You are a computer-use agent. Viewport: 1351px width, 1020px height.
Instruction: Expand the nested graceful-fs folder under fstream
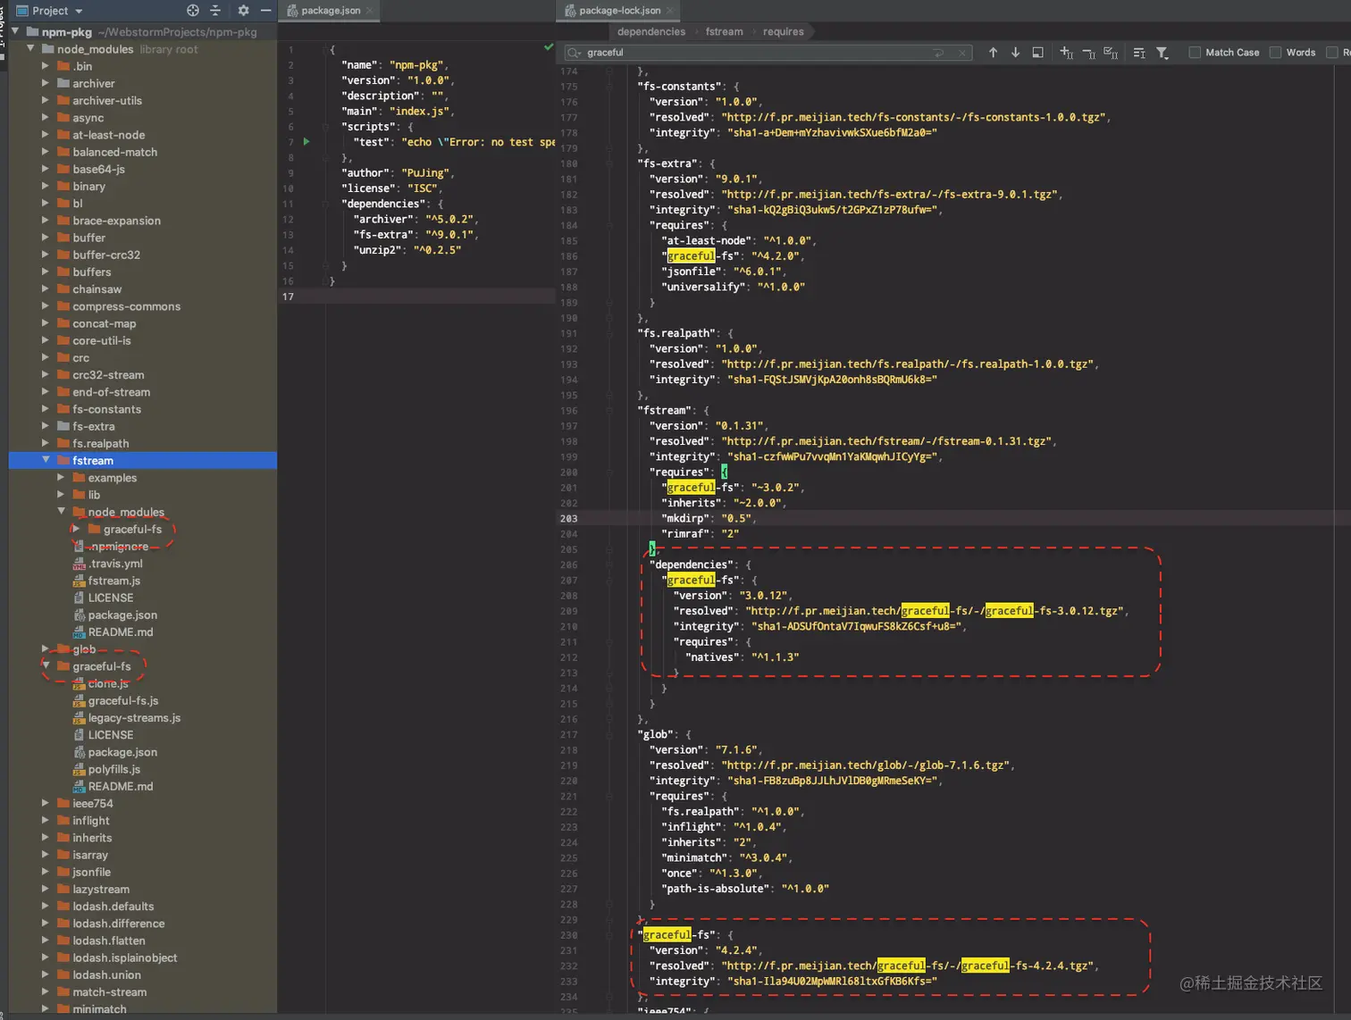point(77,529)
